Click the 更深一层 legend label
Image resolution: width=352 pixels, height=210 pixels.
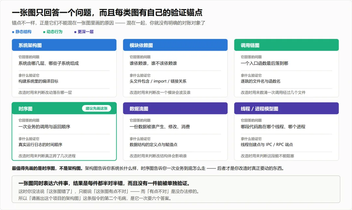point(85,32)
